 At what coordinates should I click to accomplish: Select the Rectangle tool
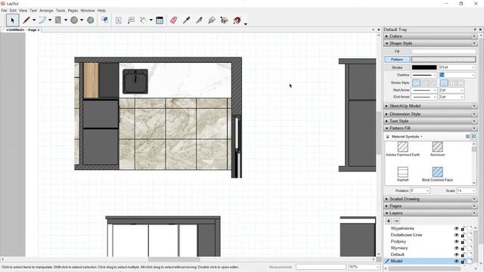click(58, 20)
